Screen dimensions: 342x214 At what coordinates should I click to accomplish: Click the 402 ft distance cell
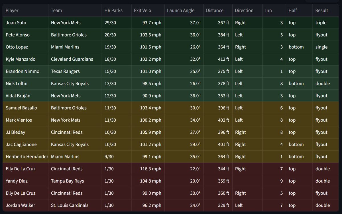coord(218,120)
